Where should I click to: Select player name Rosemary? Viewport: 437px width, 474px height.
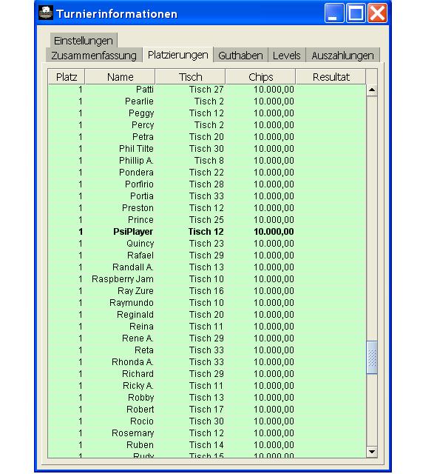click(133, 433)
